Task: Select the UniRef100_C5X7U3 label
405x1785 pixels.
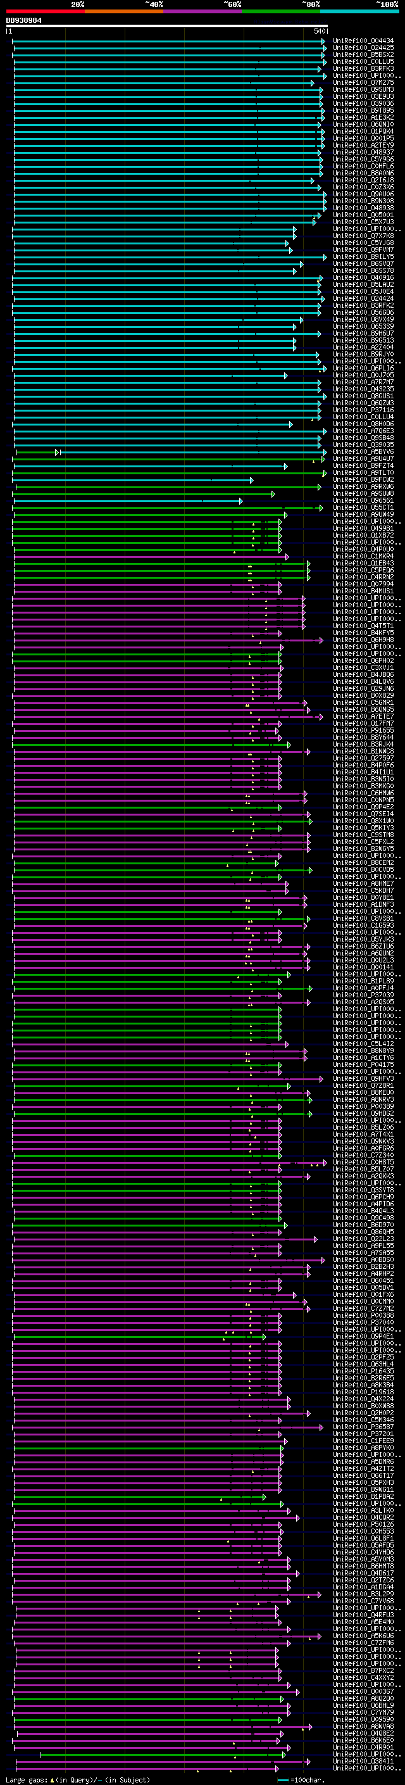Action: point(363,222)
